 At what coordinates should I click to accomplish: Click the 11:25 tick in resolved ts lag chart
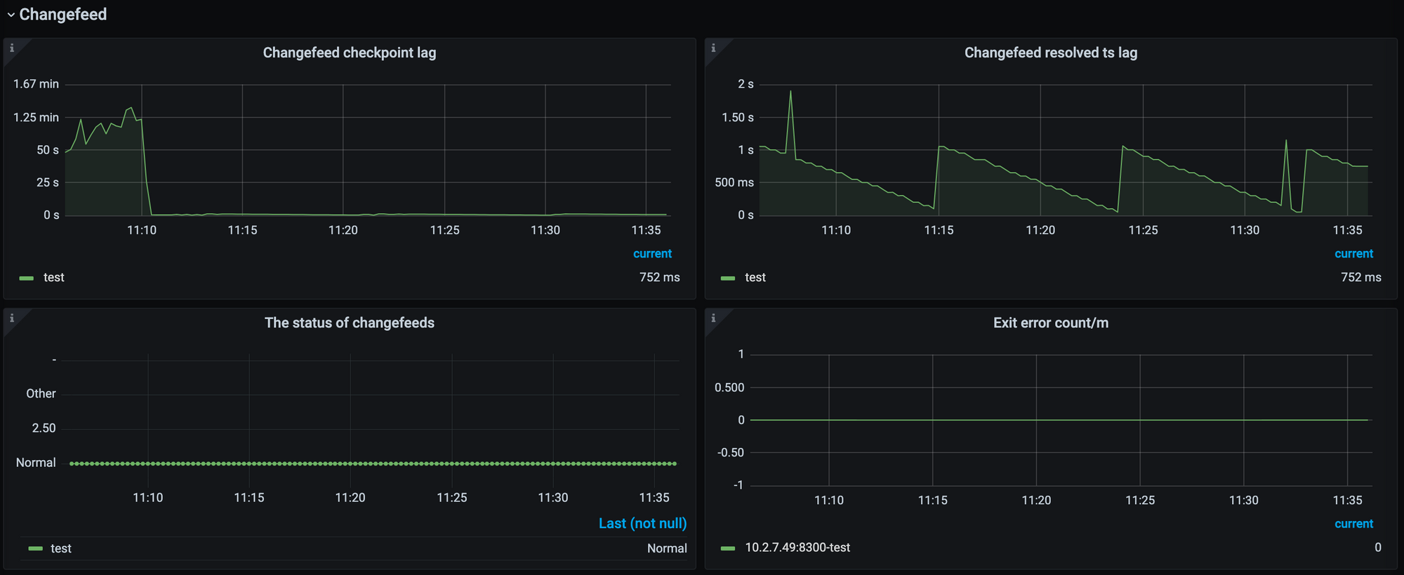tap(1143, 230)
